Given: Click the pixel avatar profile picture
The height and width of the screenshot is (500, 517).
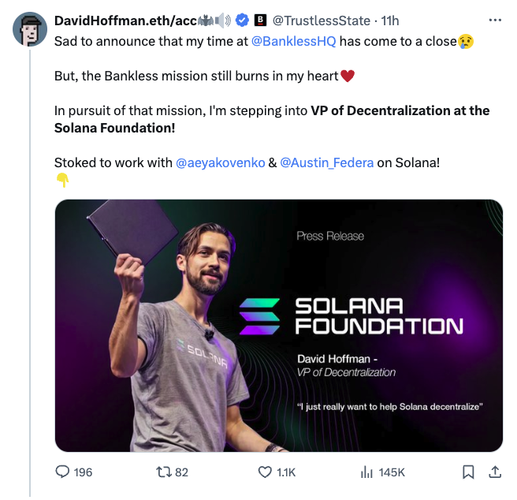Looking at the screenshot, I should click(x=28, y=29).
